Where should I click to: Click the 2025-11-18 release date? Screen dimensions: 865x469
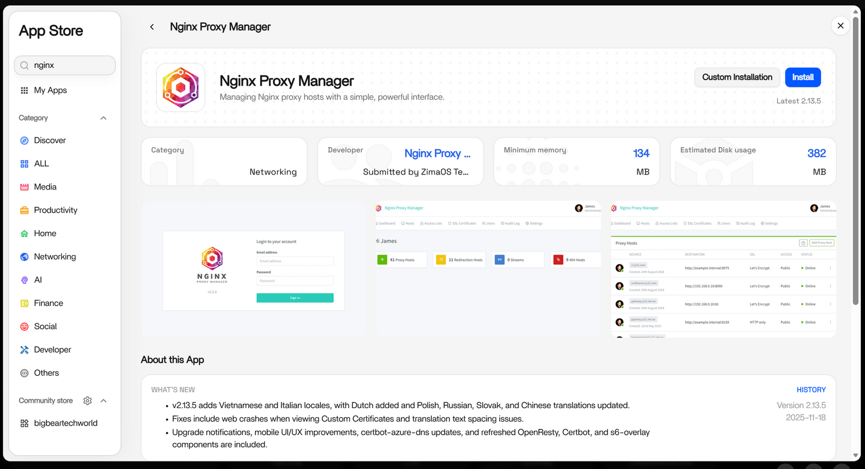pos(806,417)
